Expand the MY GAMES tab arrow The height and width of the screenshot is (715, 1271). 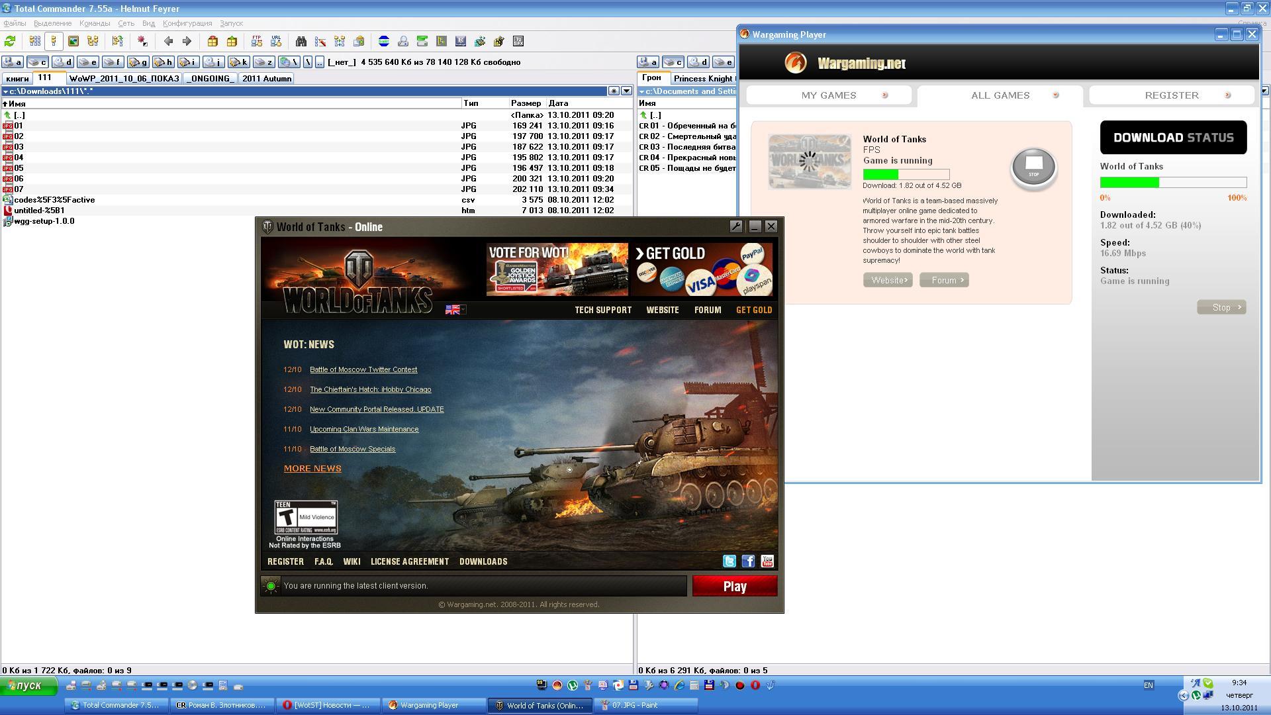(x=885, y=95)
